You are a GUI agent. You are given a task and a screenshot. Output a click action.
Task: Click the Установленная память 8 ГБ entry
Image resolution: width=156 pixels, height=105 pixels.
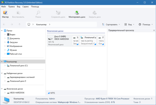(99, 102)
